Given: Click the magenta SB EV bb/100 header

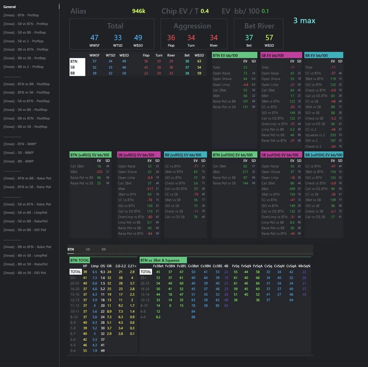Looking at the screenshot, I should [x=281, y=56].
